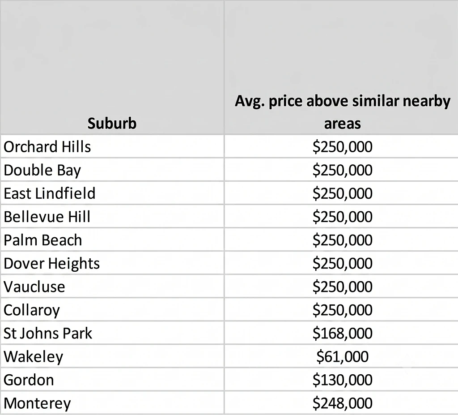Select the Dover Heights cell
This screenshot has height=415, width=458.
click(x=112, y=263)
